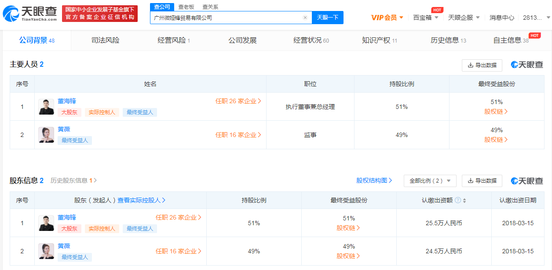552x270 pixels.
Task: Open 历史股东信息 link
Action: click(73, 180)
